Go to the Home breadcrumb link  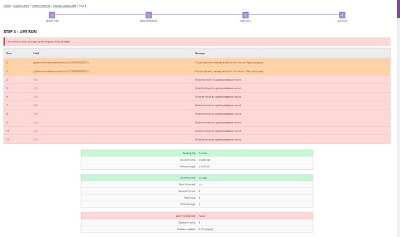7,5
